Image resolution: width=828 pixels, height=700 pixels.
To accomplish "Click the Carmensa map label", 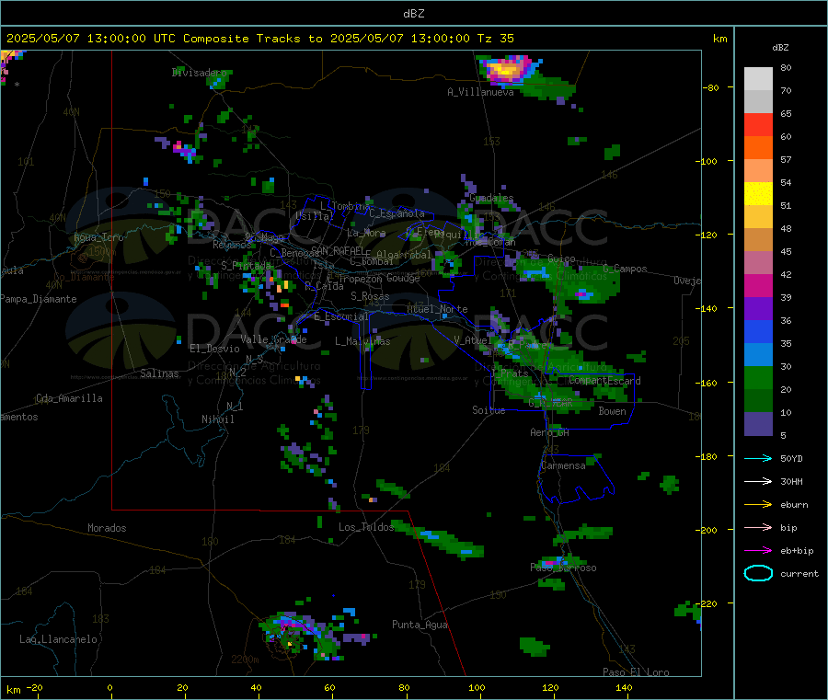I will click(563, 465).
